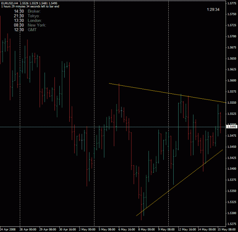Click the 1.5650 price scale label

pos(232,58)
